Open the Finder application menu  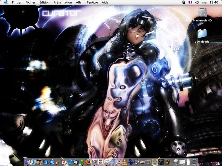pyautogui.click(x=17, y=2)
